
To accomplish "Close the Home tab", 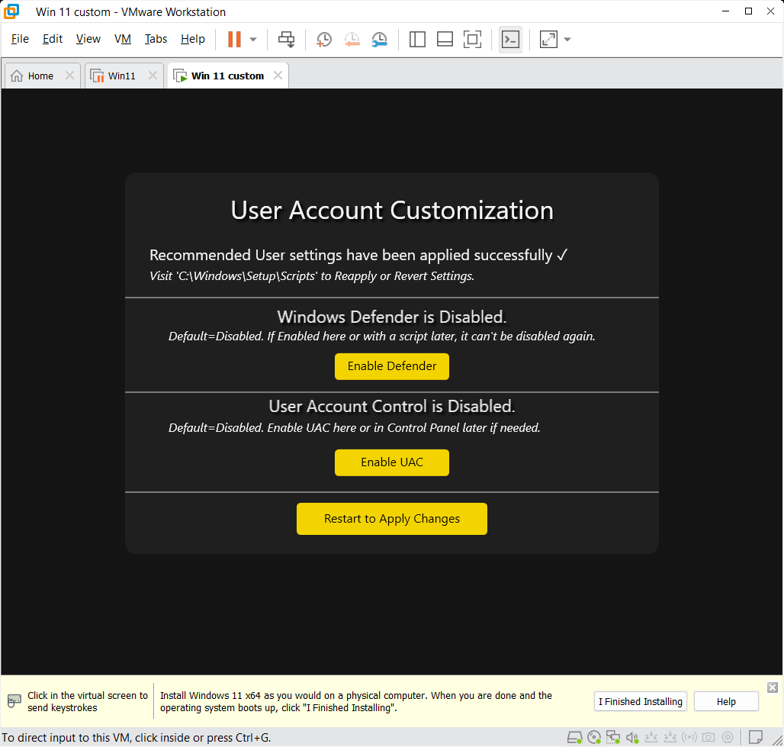I will tap(69, 75).
